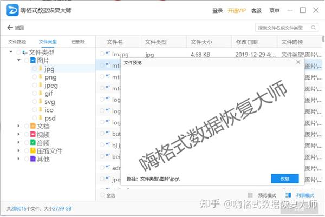This screenshot has height=217, width=325.
Task: Expand the 压缩文件 tree node
Action: click(18, 150)
